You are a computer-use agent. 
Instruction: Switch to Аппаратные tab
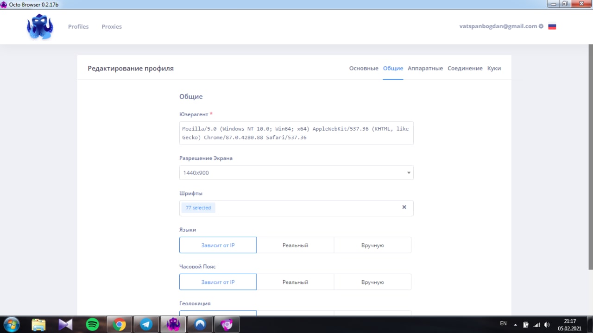point(425,68)
